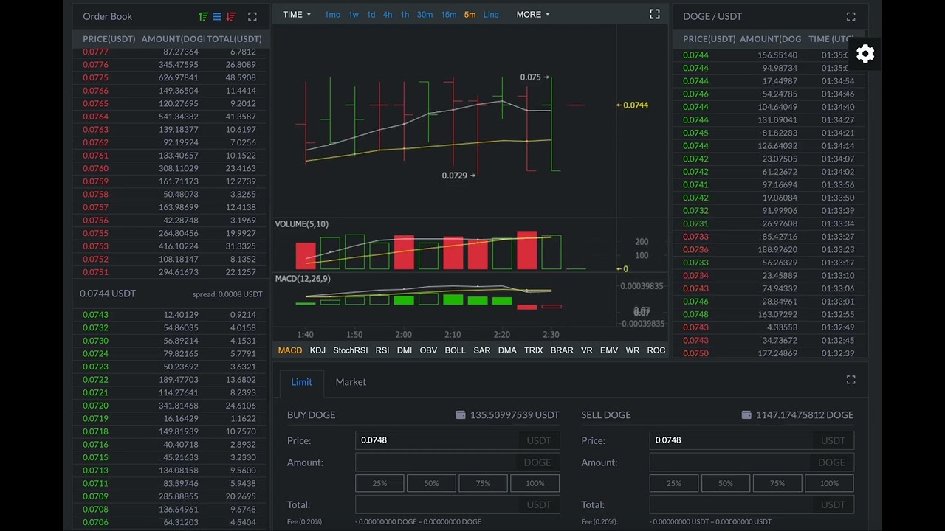Set buy amount to 100%
945x531 pixels.
pyautogui.click(x=535, y=483)
